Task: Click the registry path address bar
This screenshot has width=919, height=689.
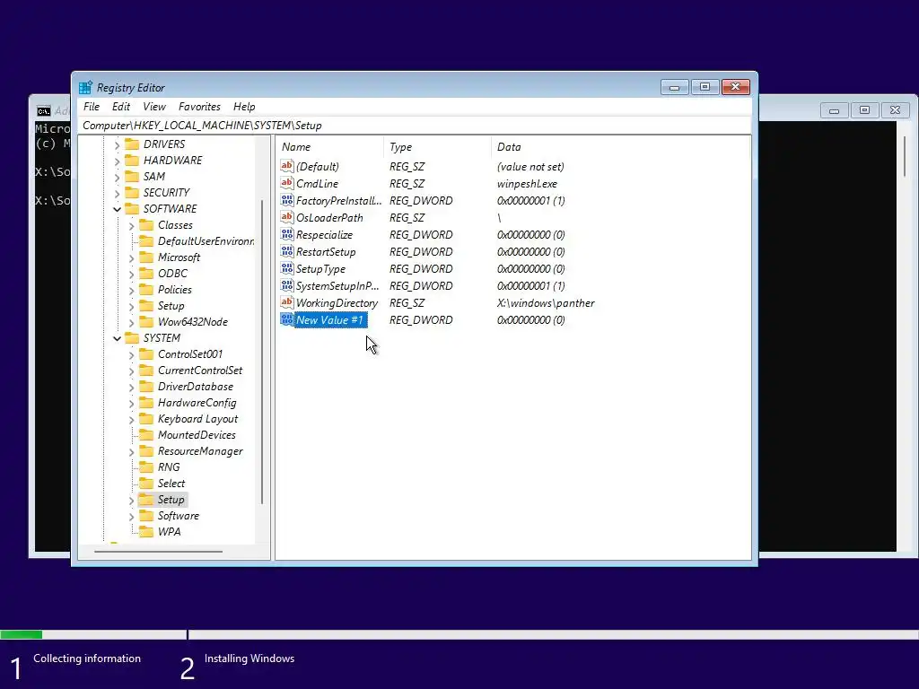Action: tap(415, 126)
